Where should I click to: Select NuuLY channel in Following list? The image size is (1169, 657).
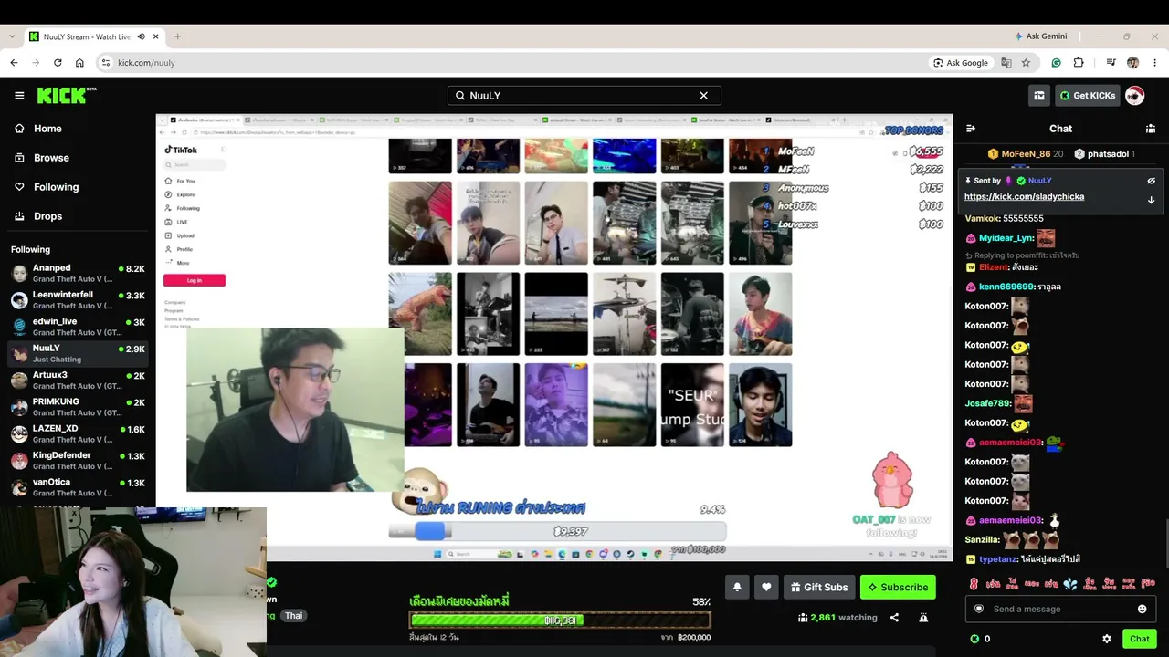point(78,353)
